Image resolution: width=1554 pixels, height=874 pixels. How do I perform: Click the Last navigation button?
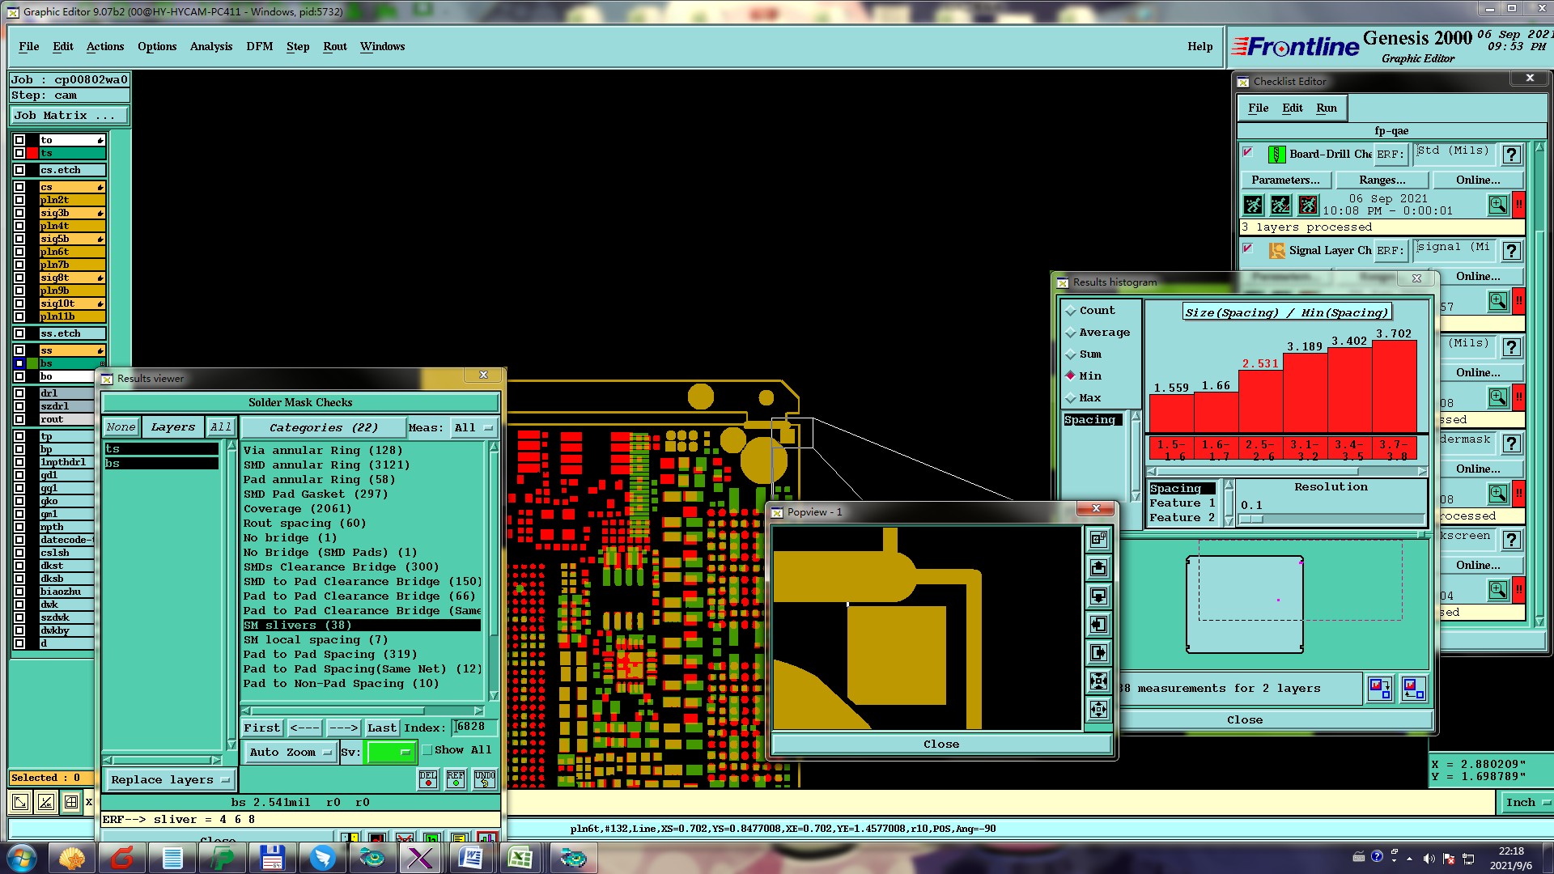click(x=381, y=728)
